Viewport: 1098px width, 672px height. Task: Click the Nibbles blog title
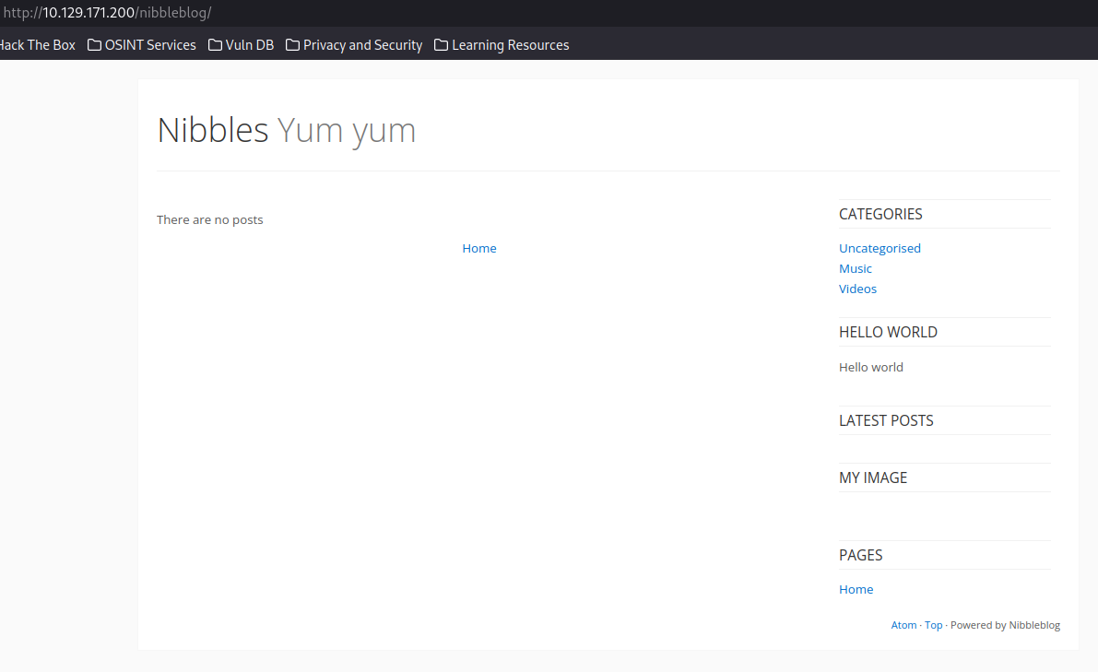pyautogui.click(x=212, y=130)
